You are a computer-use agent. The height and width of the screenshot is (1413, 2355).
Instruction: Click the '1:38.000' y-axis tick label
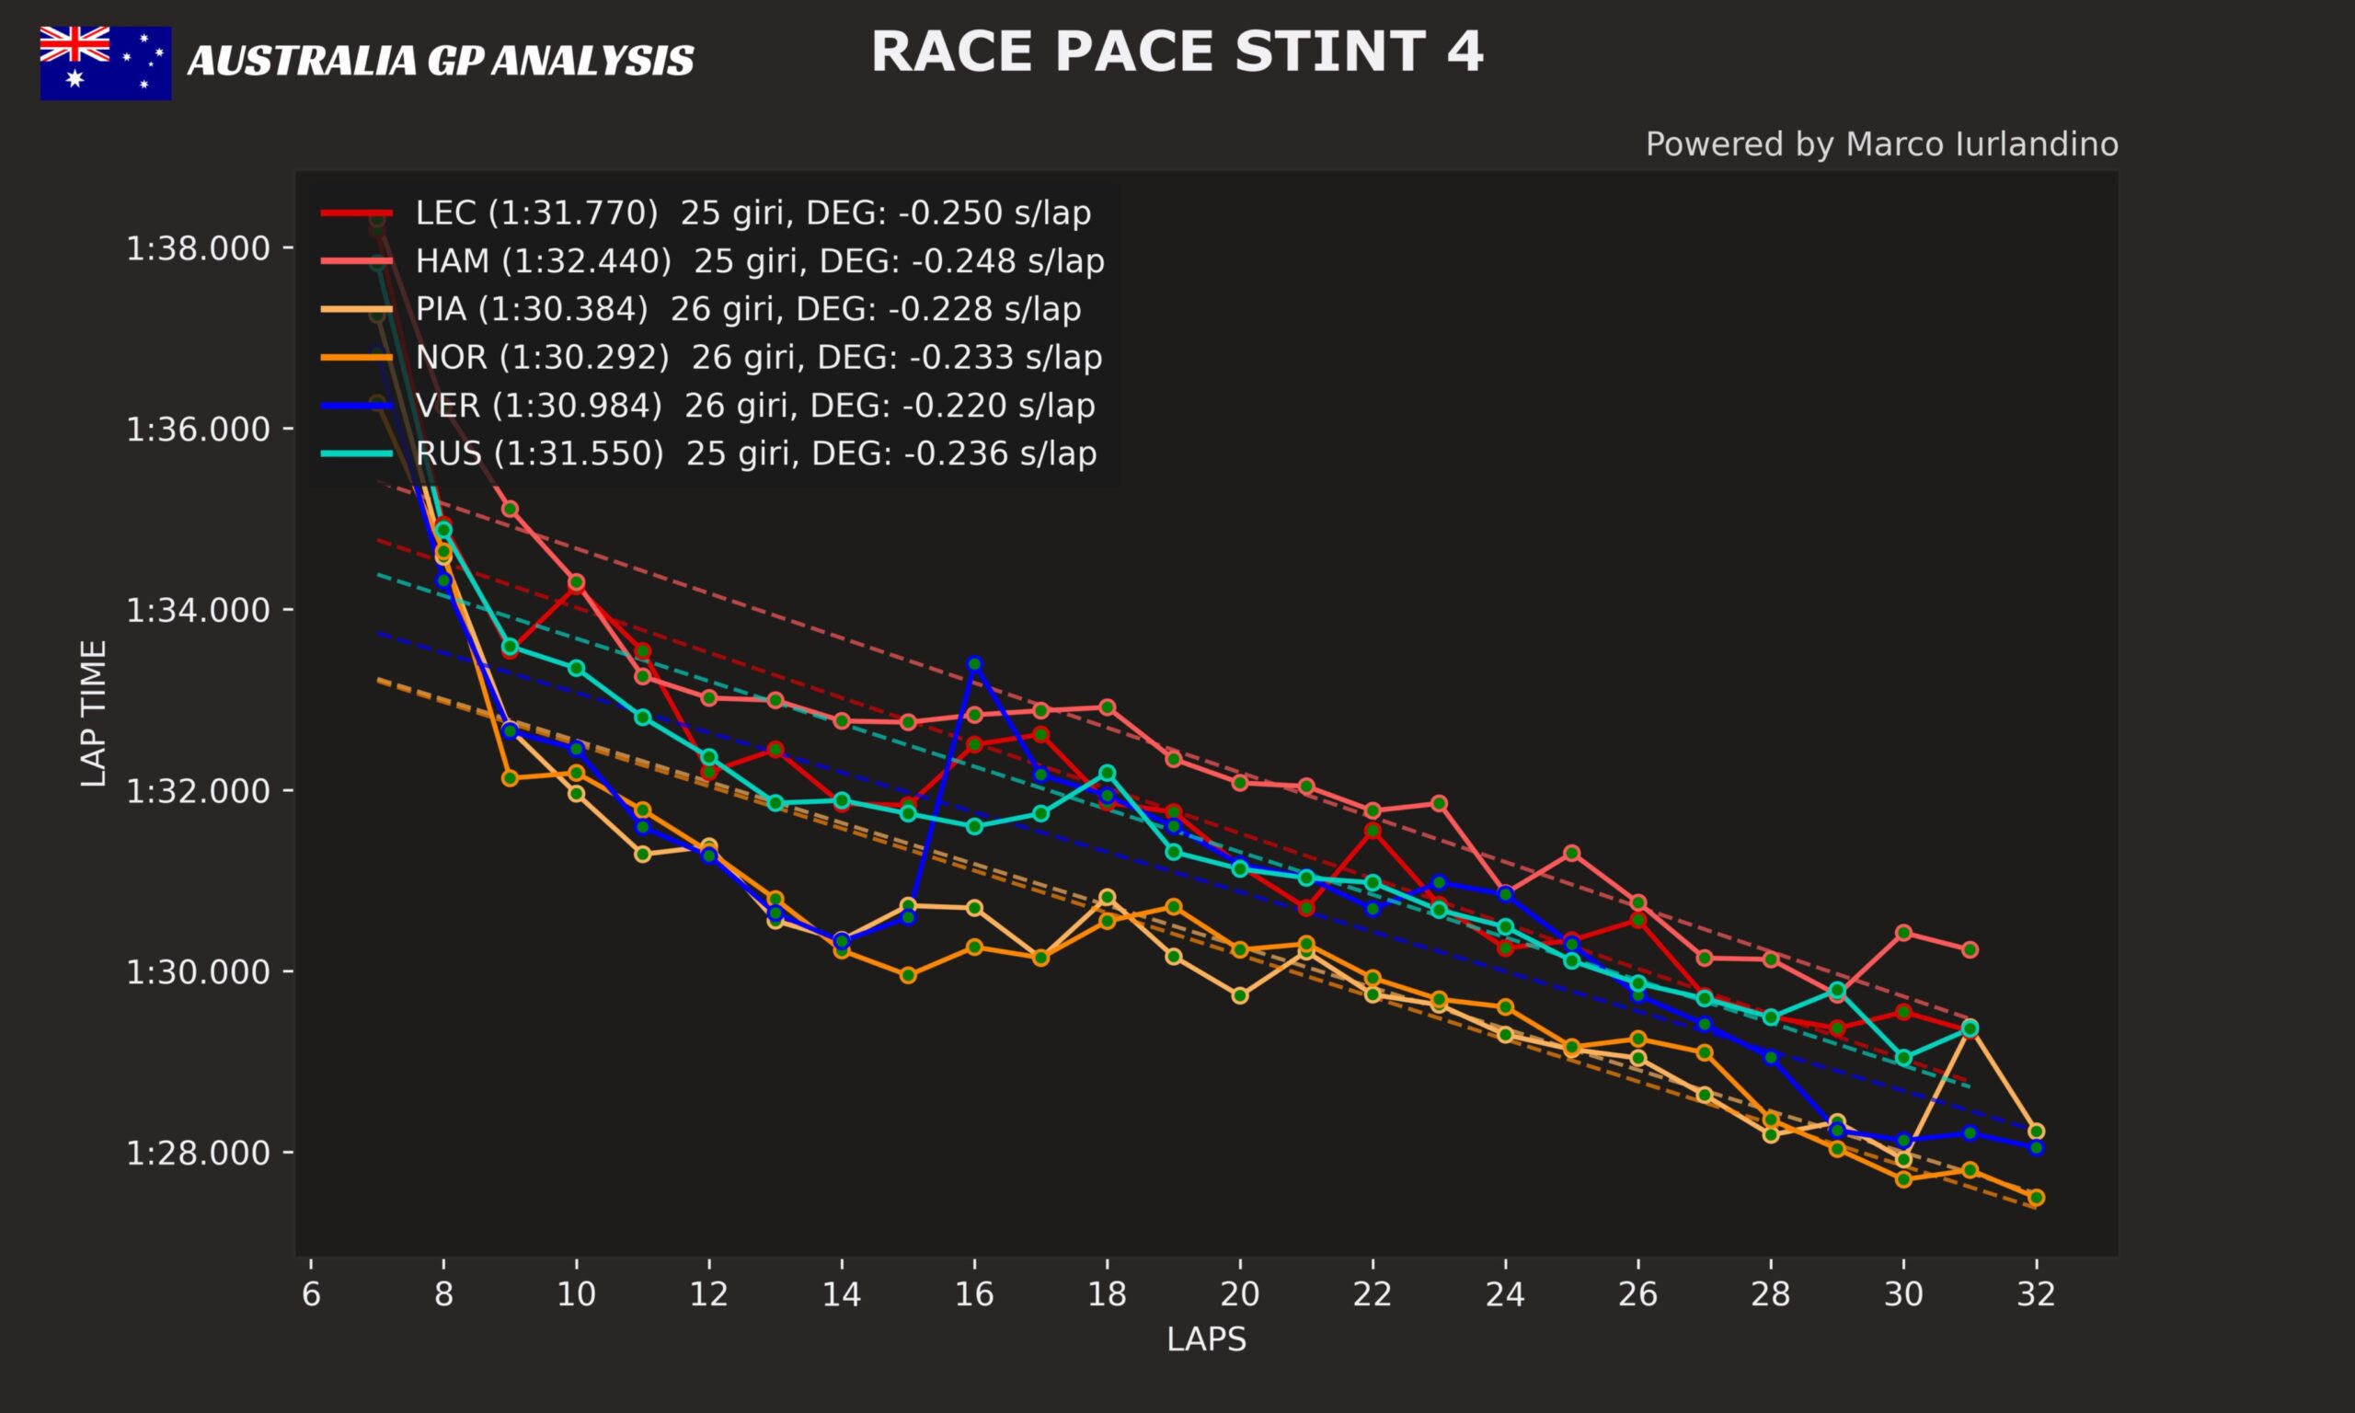coord(198,248)
